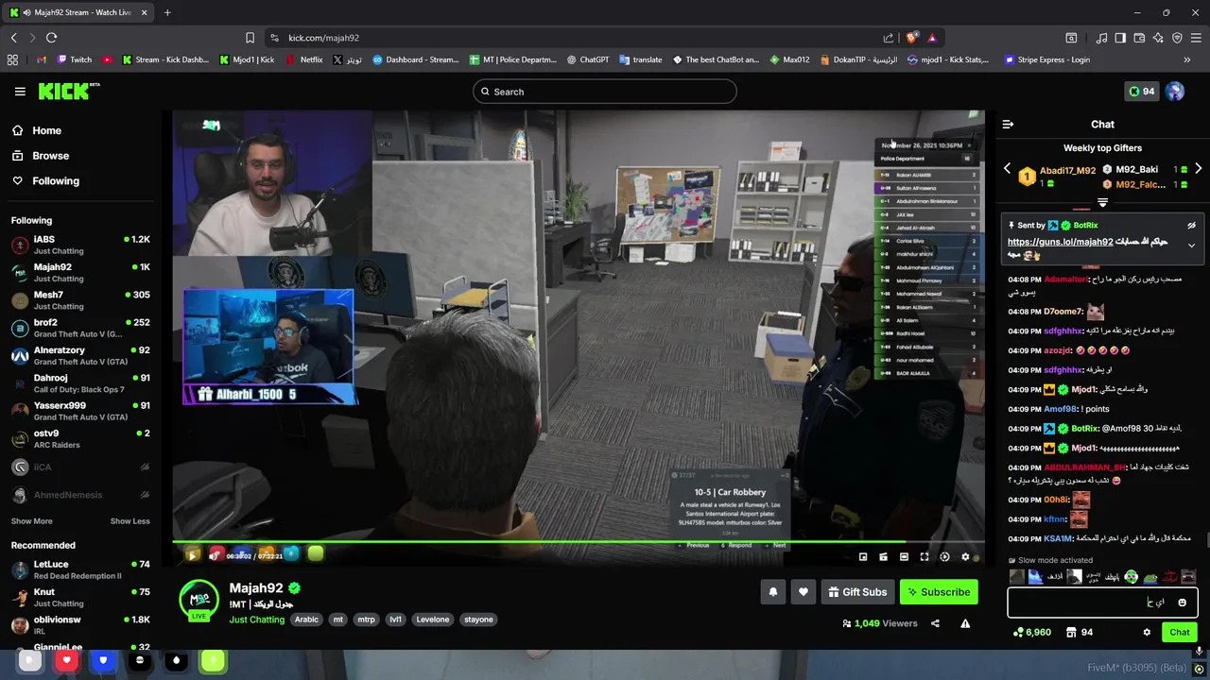Send message with Chat button
1210x680 pixels.
pos(1180,632)
